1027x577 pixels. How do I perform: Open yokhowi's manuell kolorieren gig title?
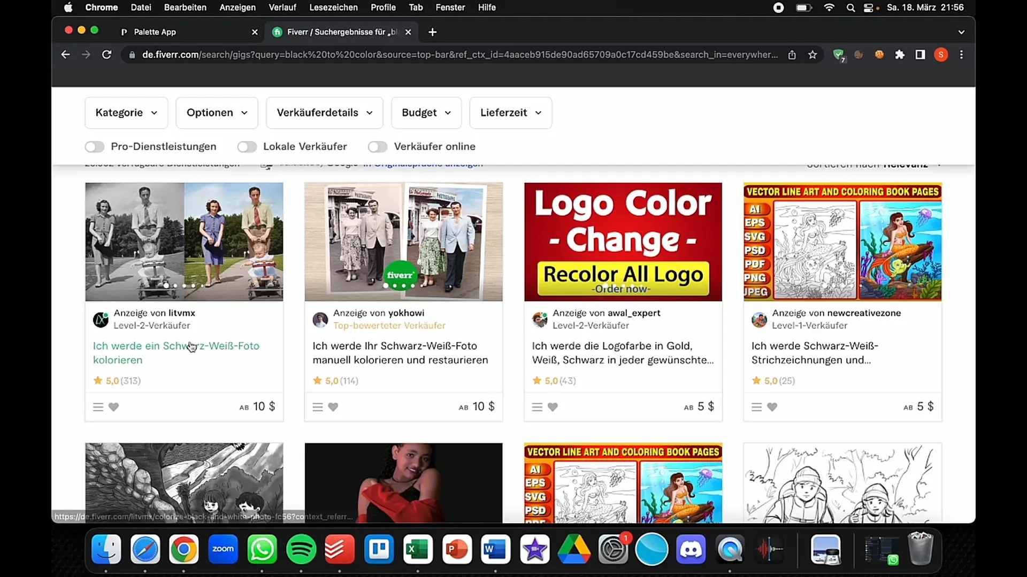[x=400, y=353]
